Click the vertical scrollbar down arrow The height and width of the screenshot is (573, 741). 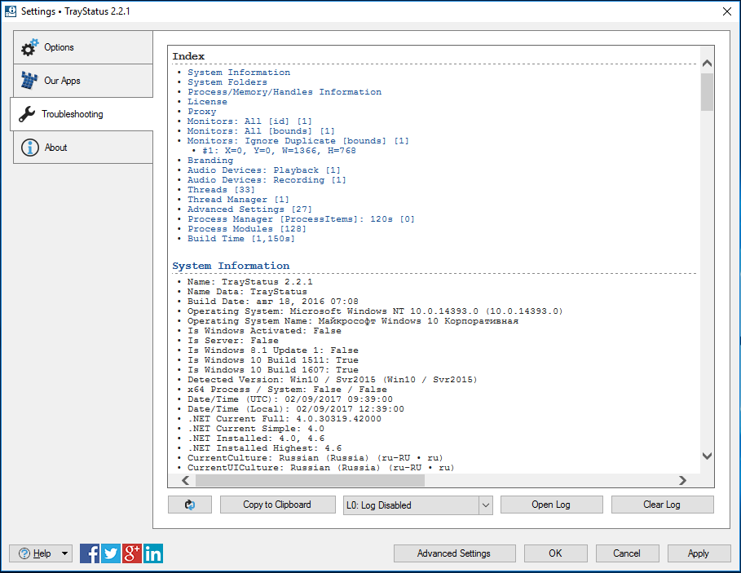point(707,456)
